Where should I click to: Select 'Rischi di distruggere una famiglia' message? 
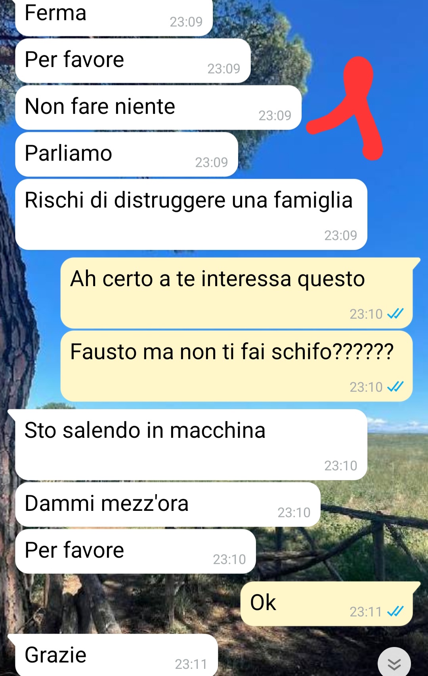(191, 214)
